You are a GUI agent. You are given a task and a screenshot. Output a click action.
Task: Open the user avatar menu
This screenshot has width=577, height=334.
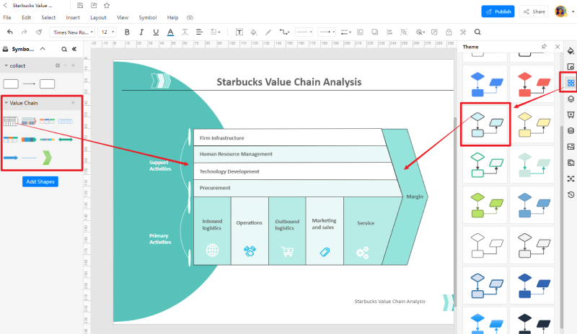coord(561,12)
